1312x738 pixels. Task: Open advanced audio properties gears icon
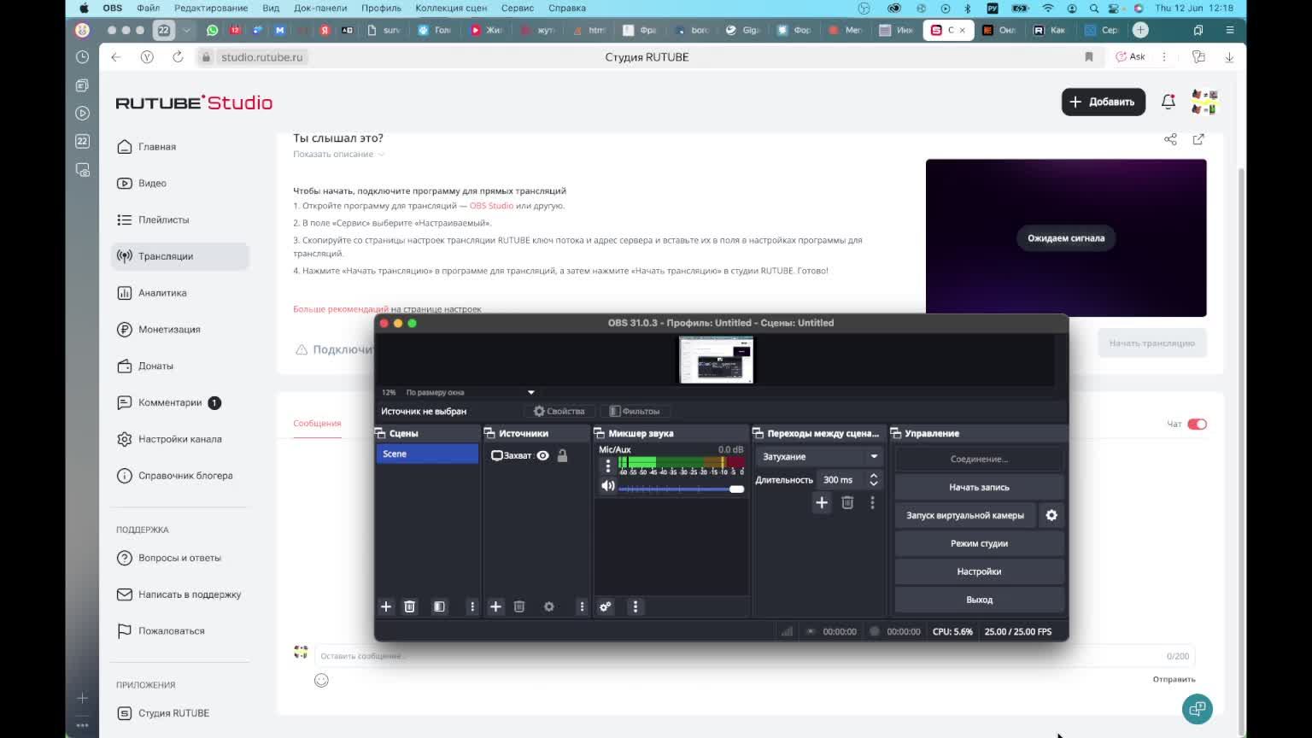click(606, 606)
